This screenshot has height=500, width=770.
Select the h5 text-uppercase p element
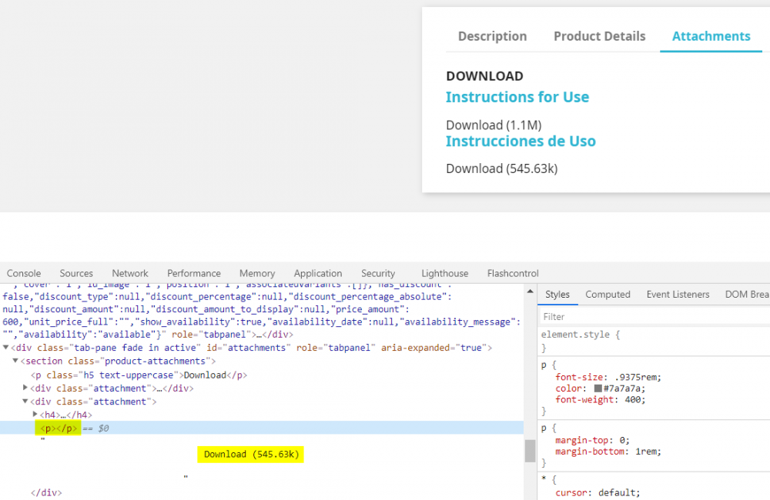tap(139, 375)
